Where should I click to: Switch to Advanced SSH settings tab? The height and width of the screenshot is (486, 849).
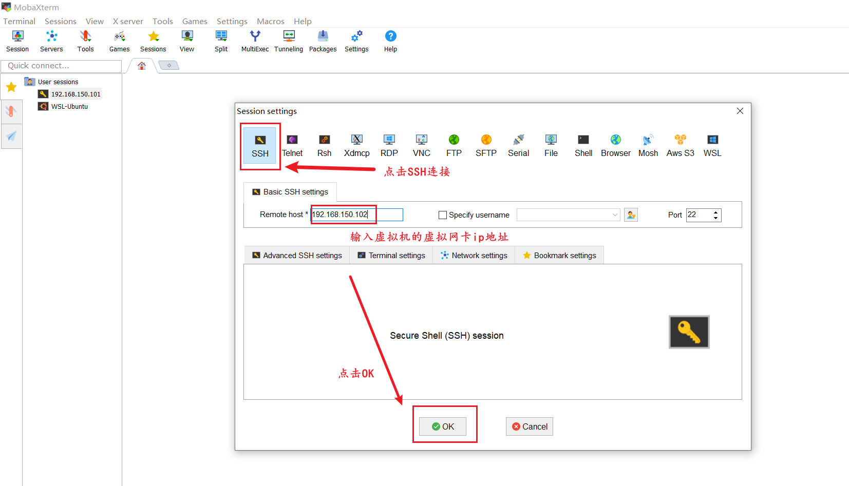pyautogui.click(x=297, y=256)
